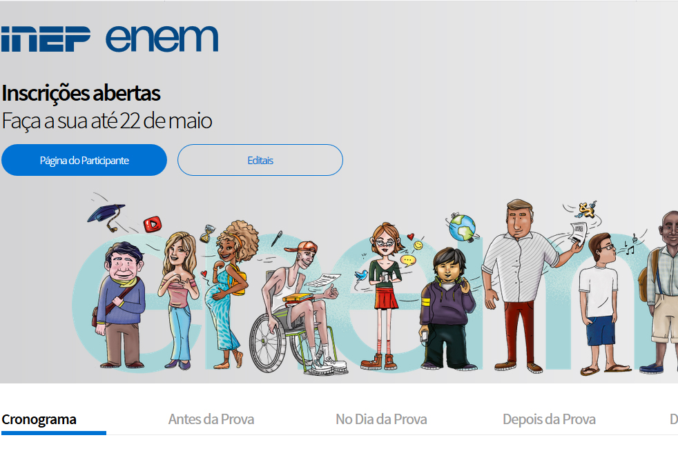
Task: Click the musical notes icon
Action: coord(631,245)
